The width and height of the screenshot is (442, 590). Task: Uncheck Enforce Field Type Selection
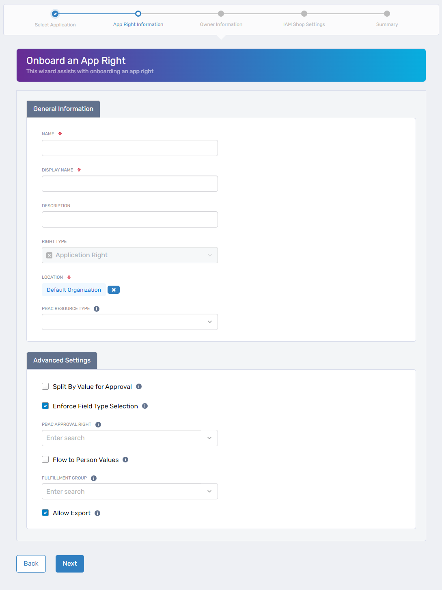click(x=45, y=406)
